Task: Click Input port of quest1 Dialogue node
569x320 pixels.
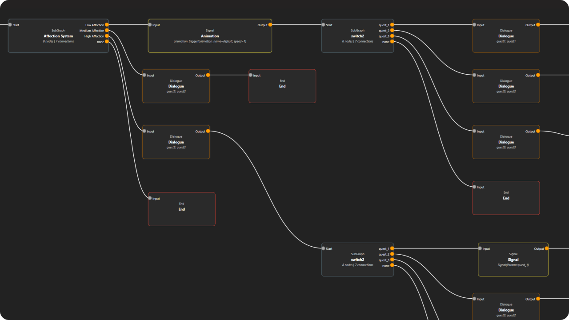Action: tap(474, 25)
